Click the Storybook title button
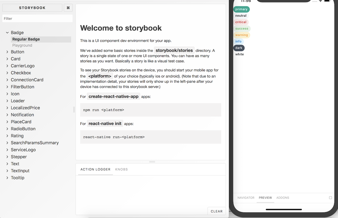The height and width of the screenshot is (218, 338). pos(32,8)
